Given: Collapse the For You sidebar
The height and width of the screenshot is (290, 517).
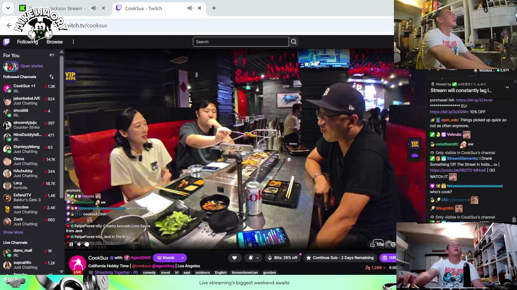Looking at the screenshot, I should point(52,55).
